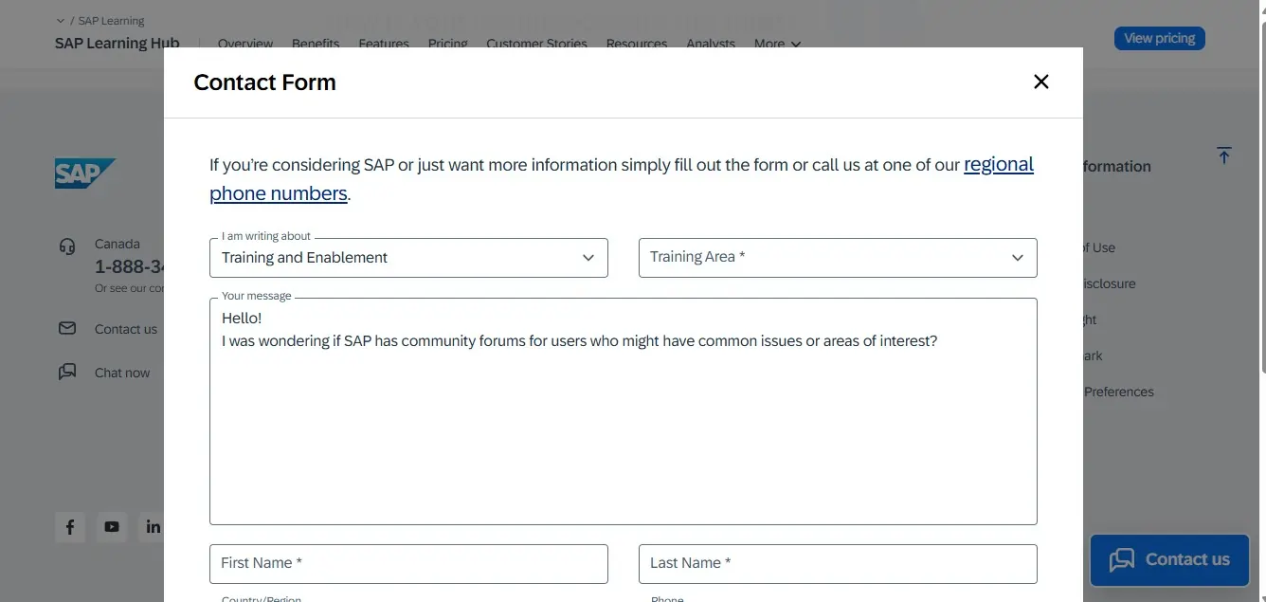Image resolution: width=1266 pixels, height=602 pixels.
Task: Expand the More navigation menu
Action: [777, 44]
